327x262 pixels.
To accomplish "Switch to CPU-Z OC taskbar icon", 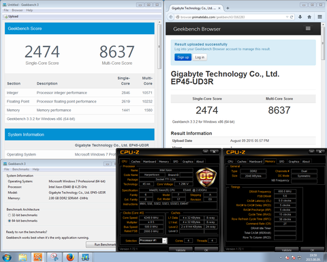I will [x=38, y=257].
